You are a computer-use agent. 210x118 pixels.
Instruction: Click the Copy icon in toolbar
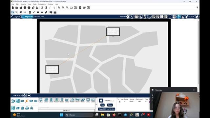pos(42,8)
